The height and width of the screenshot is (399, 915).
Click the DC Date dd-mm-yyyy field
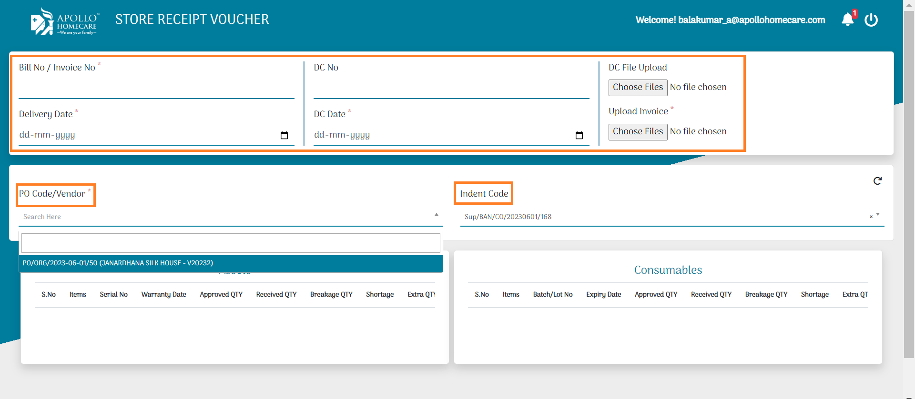pos(438,135)
